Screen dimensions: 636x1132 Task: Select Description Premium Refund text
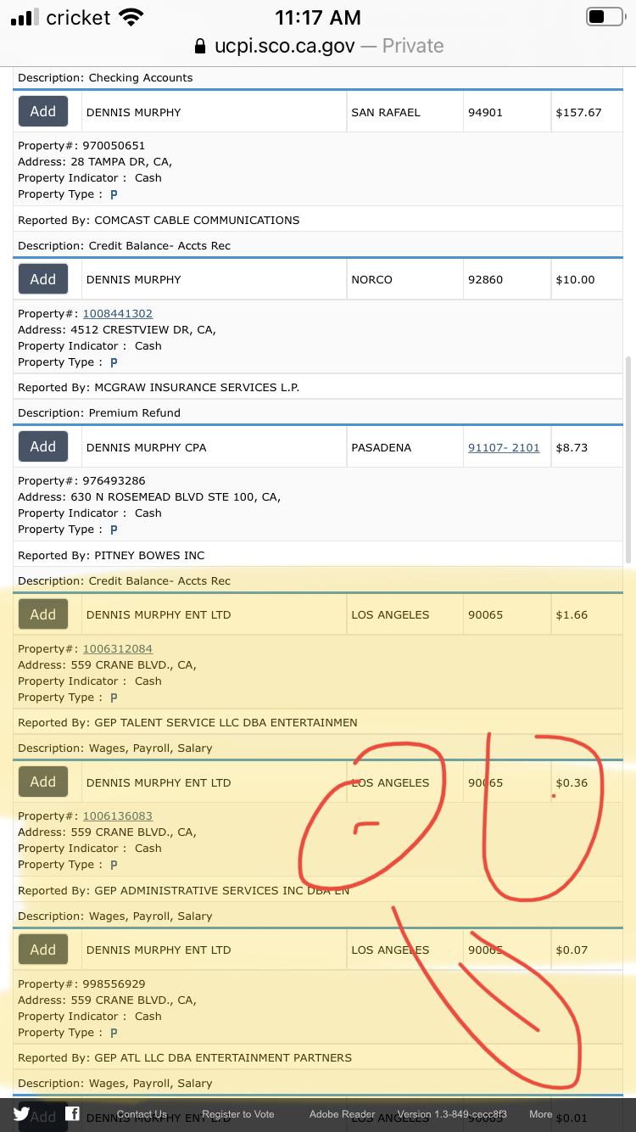click(x=99, y=412)
